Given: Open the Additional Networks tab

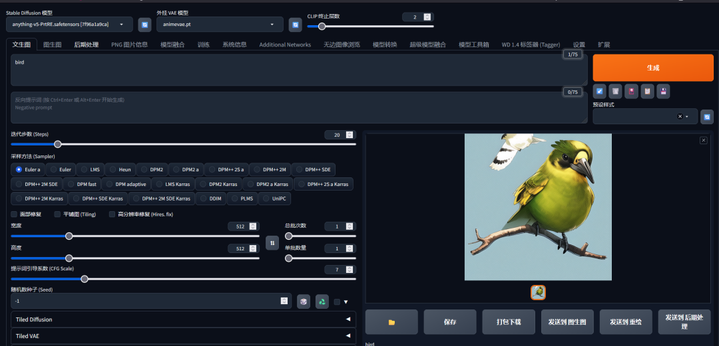Looking at the screenshot, I should click(285, 44).
